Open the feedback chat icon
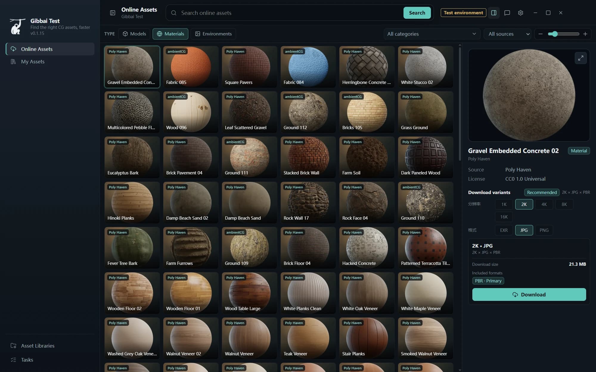Screen dimensions: 596x372 507,13
